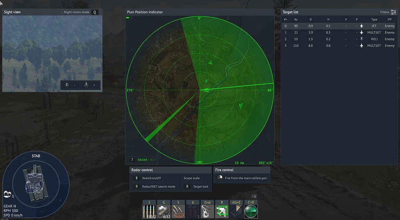Image resolution: width=400 pixels, height=220 pixels.
Task: Click the Scope scale button
Action: pyautogui.click(x=192, y=178)
